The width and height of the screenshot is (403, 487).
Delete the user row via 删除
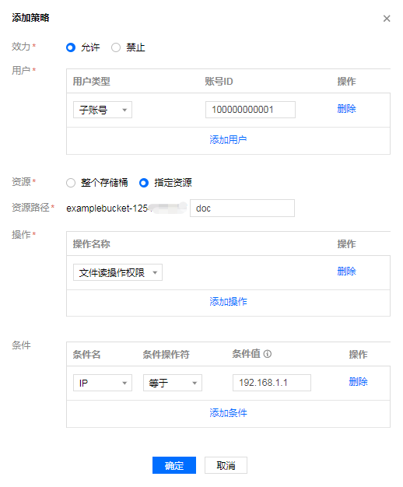pos(346,109)
